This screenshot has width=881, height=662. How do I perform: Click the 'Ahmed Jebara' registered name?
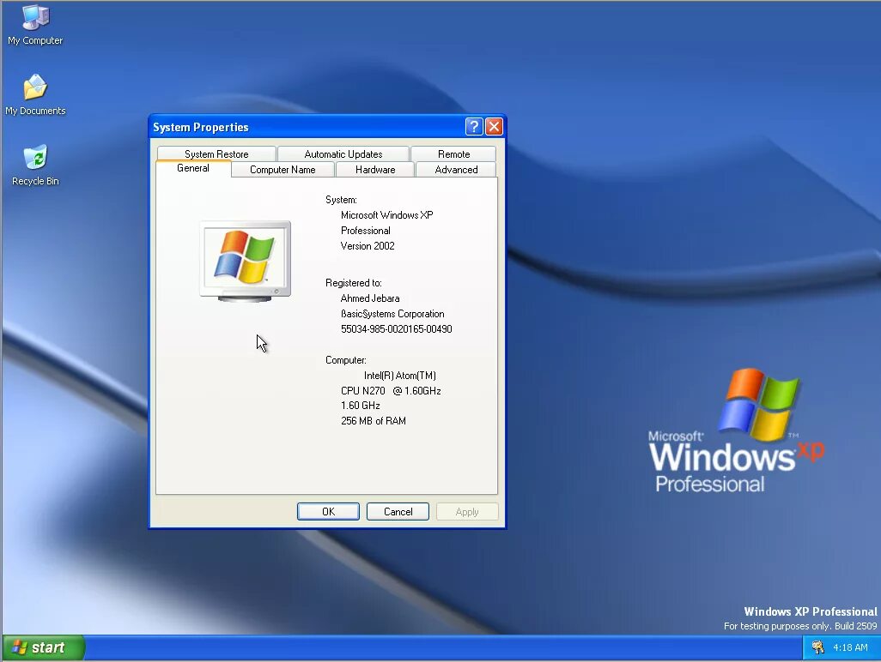pos(370,298)
